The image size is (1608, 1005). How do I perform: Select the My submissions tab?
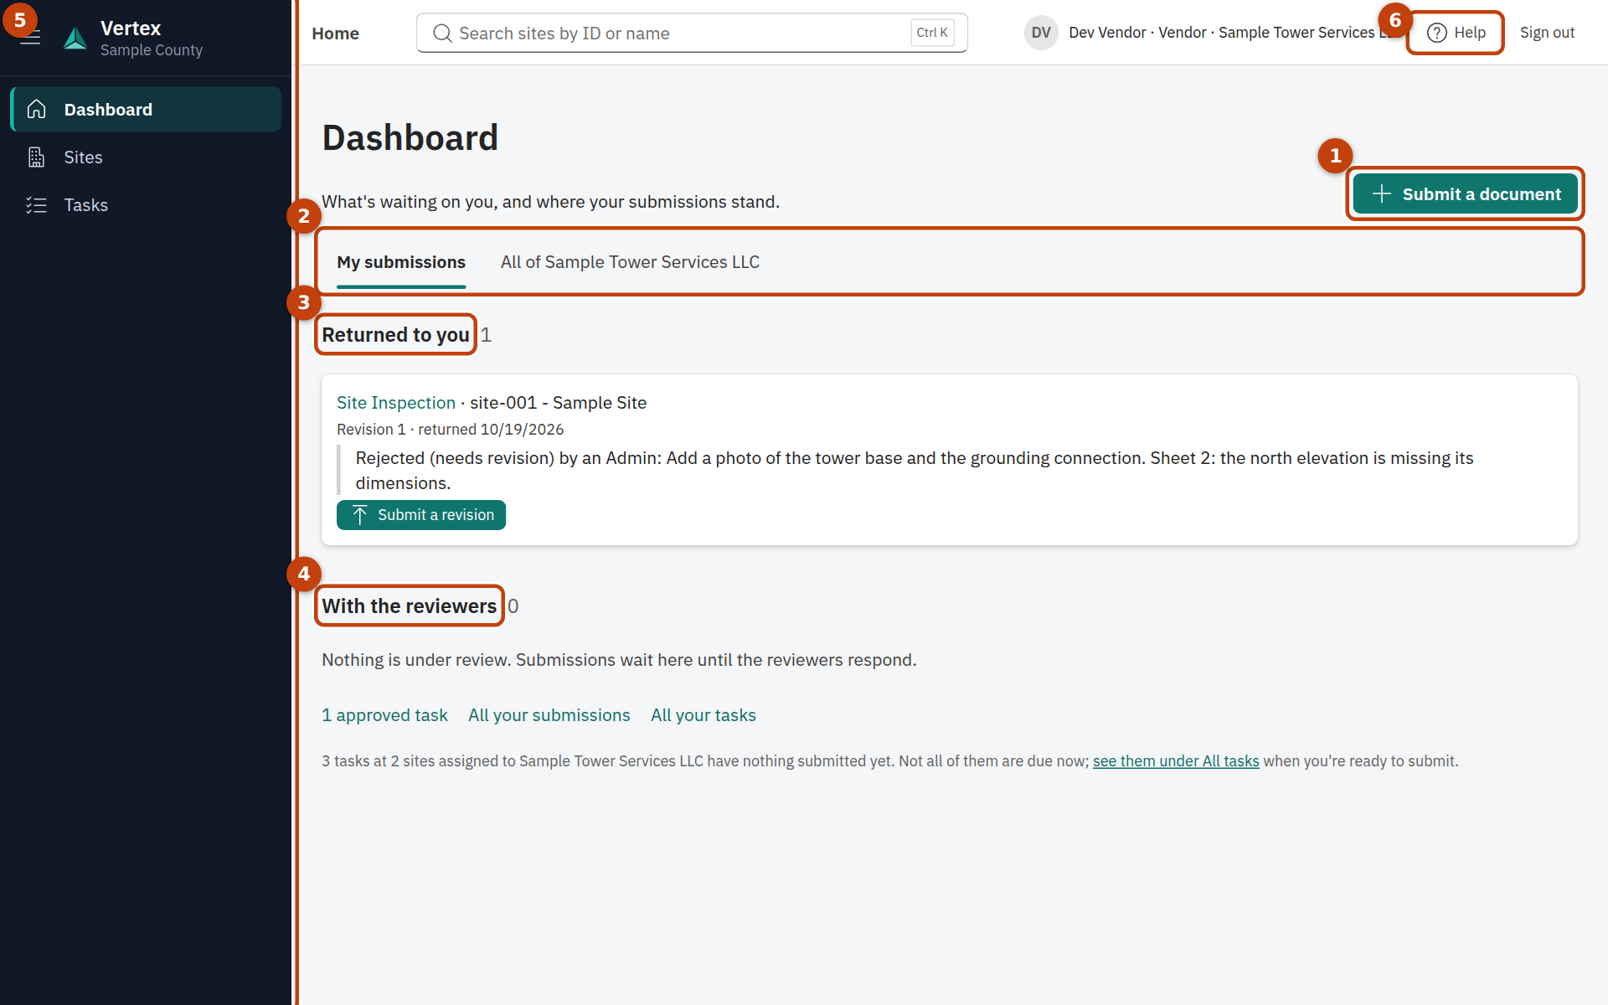[401, 263]
